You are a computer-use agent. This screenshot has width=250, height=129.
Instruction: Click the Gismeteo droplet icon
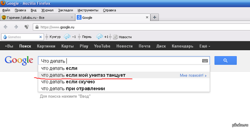click(x=5, y=37)
